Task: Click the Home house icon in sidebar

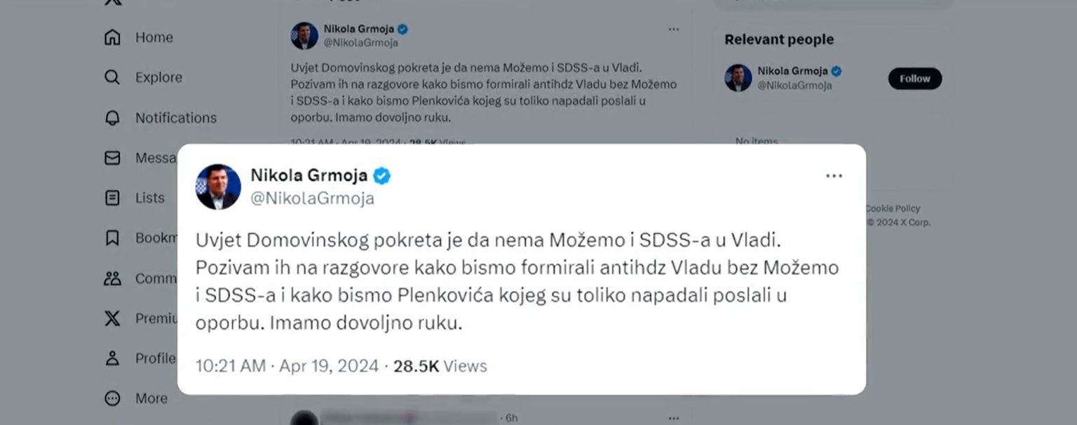Action: [x=112, y=37]
